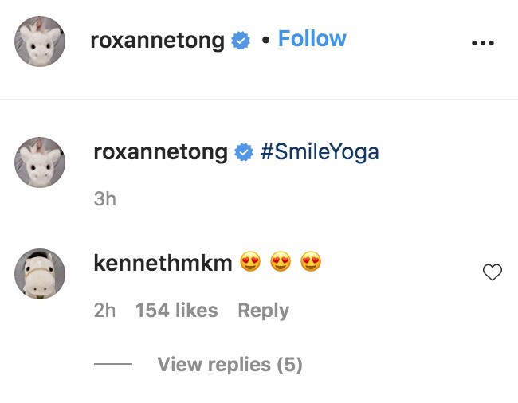The image size is (518, 403).
Task: Expand View replies (5)
Action: click(230, 365)
